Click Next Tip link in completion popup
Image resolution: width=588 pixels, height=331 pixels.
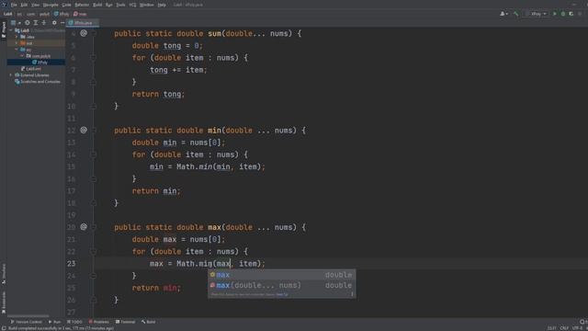pyautogui.click(x=282, y=294)
